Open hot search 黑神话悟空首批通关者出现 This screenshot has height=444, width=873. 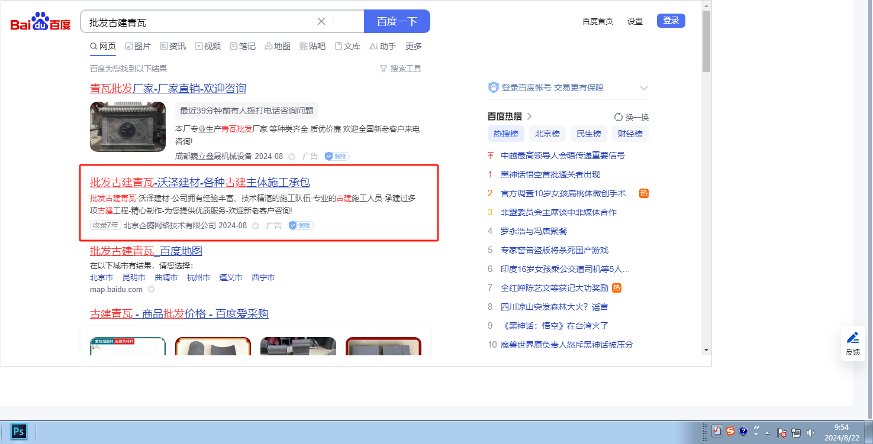tap(550, 174)
